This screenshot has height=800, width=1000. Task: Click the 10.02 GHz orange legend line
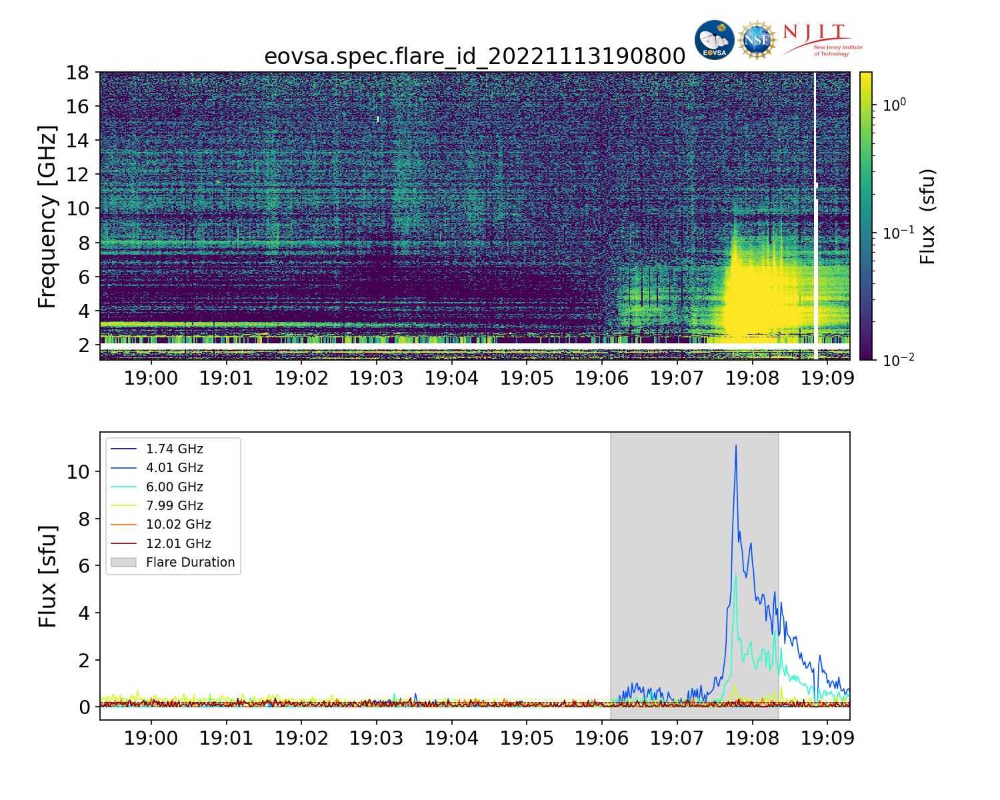pos(123,525)
